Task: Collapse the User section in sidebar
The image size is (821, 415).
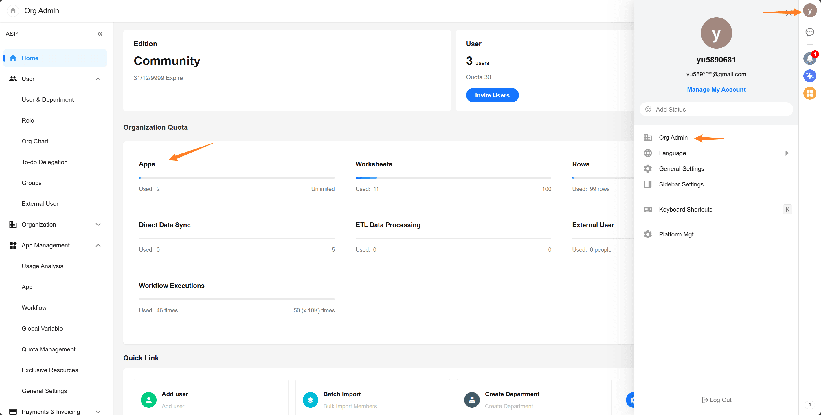Action: (x=98, y=79)
